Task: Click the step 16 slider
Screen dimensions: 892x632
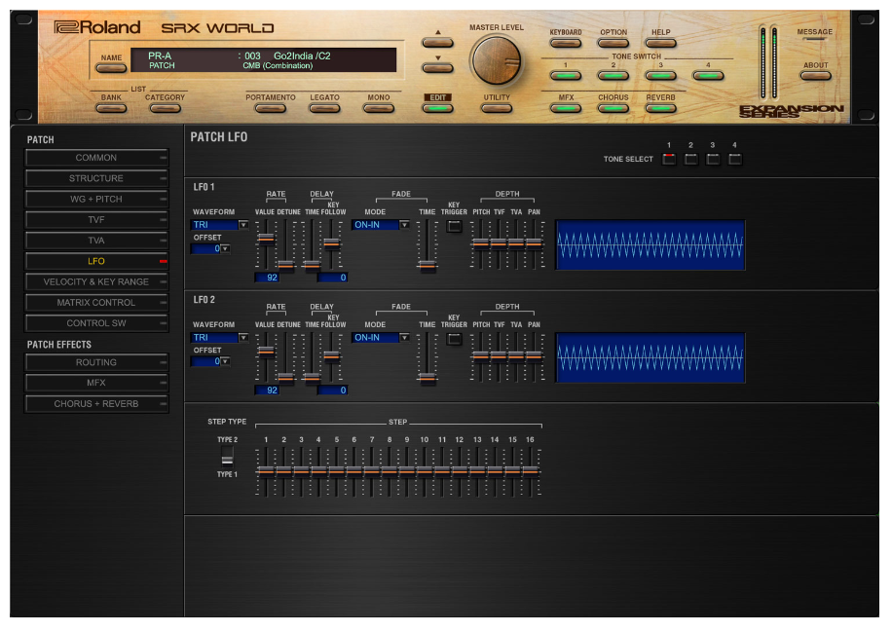Action: 530,471
